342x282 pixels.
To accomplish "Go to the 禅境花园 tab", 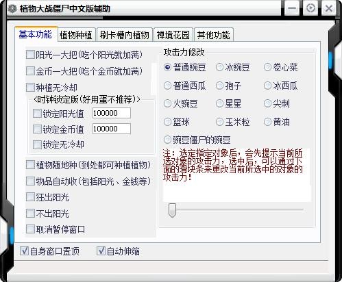I will coord(173,35).
